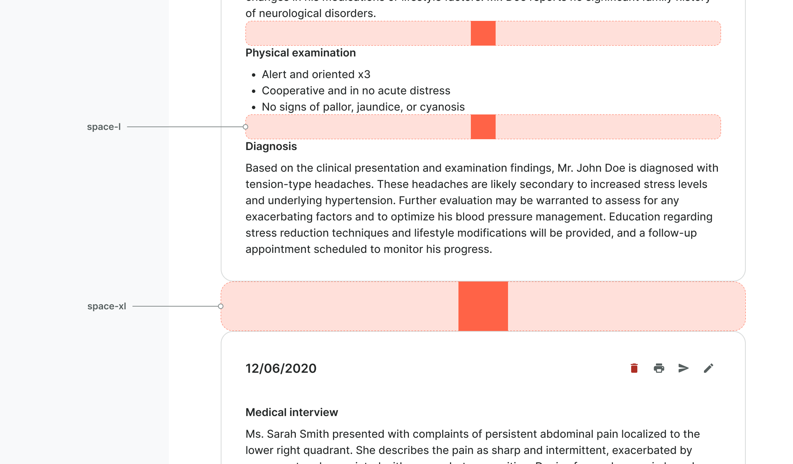Edit the 12/06/2020 record with pencil icon
Screen dimensions: 793x464
pos(708,368)
